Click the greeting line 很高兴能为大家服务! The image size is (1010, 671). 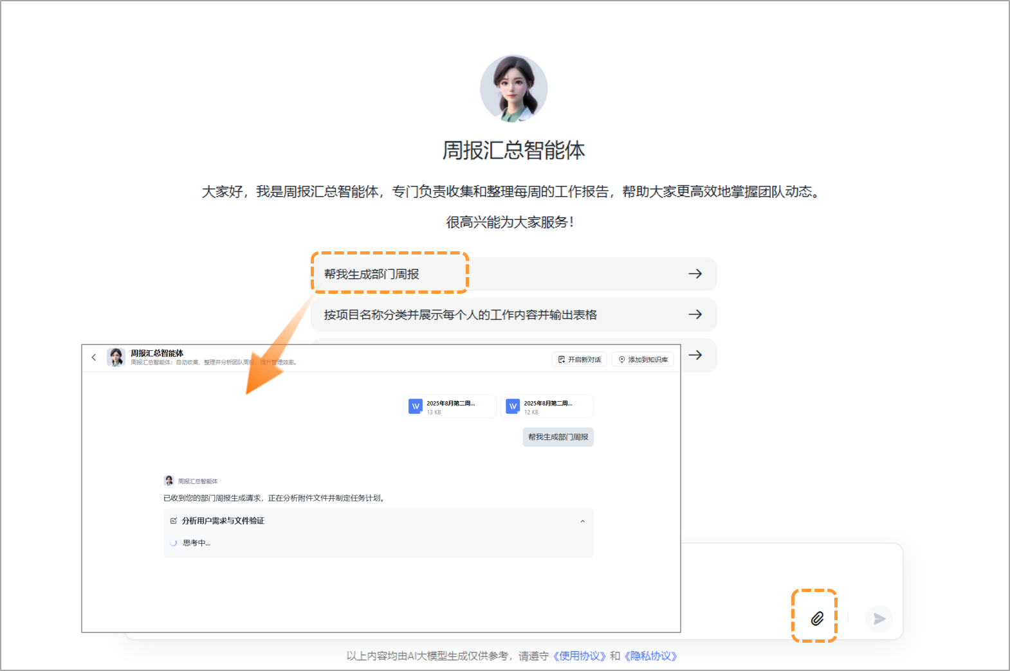point(511,222)
